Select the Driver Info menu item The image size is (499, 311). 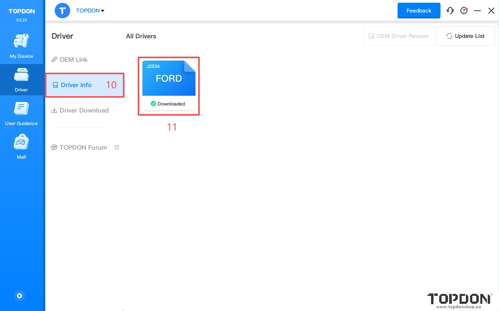tap(76, 85)
